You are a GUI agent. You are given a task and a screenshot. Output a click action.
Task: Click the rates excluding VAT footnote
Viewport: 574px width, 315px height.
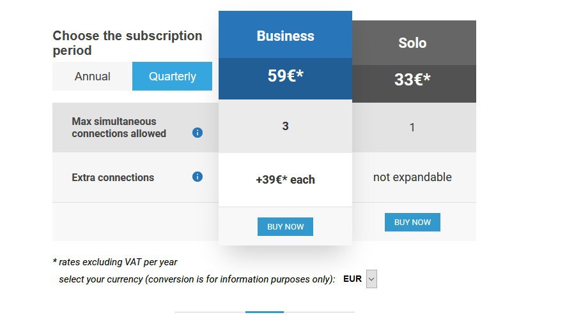[x=115, y=262]
